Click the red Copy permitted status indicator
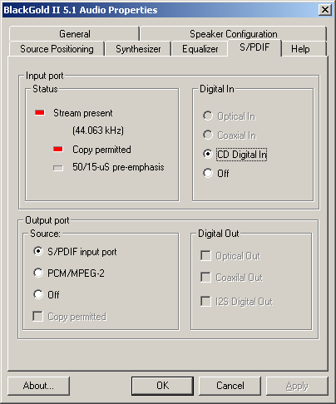The width and height of the screenshot is (336, 404). pyautogui.click(x=58, y=150)
